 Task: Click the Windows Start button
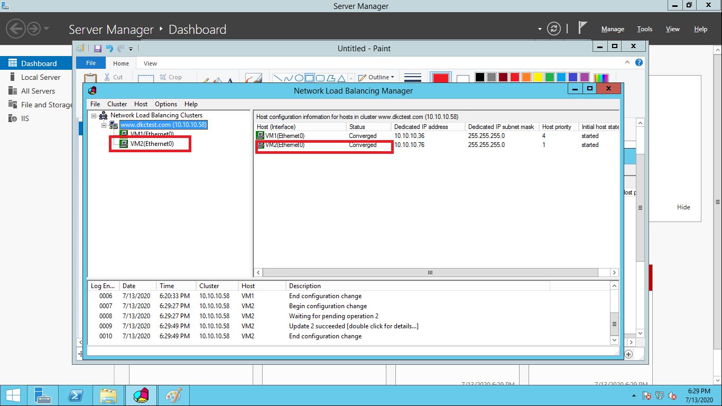click(13, 395)
